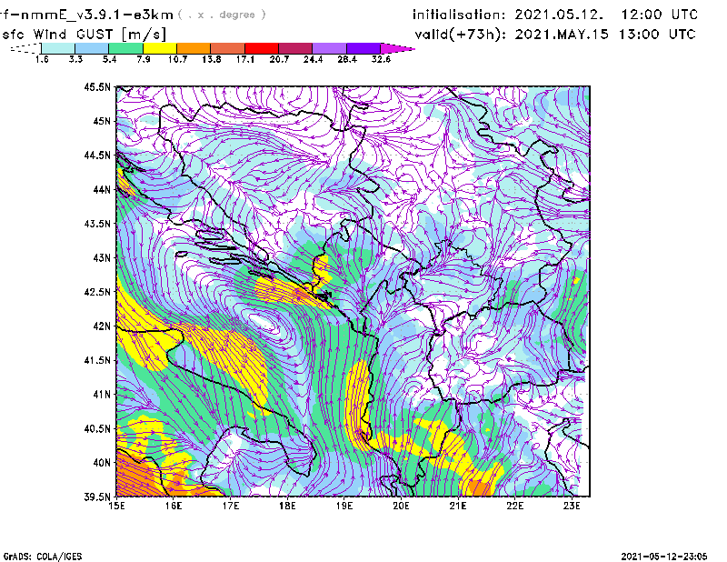Click the '18E' longitude label
The height and width of the screenshot is (562, 727).
[287, 507]
